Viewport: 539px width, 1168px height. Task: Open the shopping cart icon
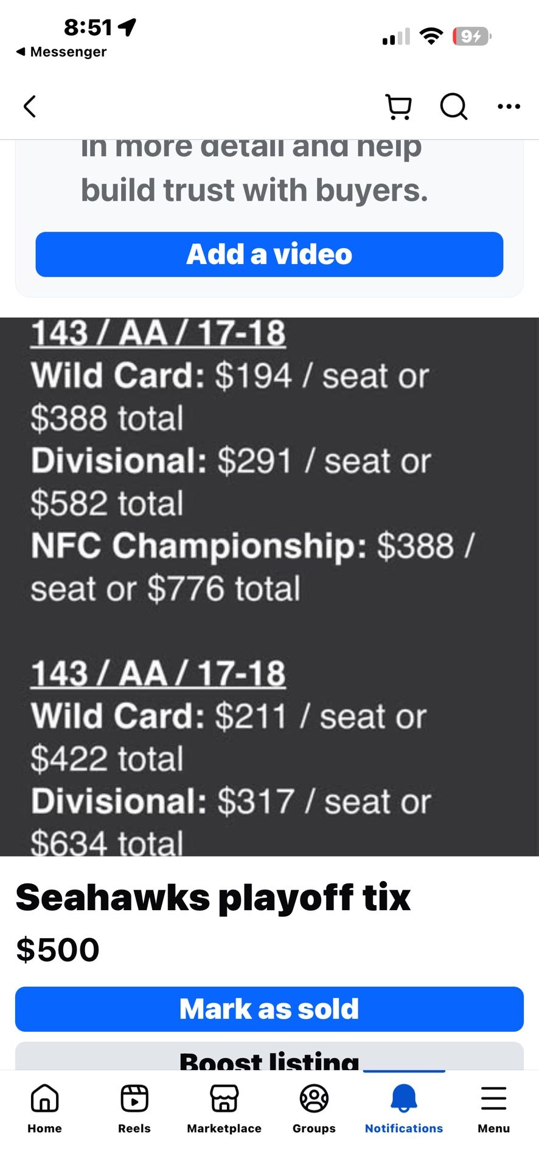point(398,107)
